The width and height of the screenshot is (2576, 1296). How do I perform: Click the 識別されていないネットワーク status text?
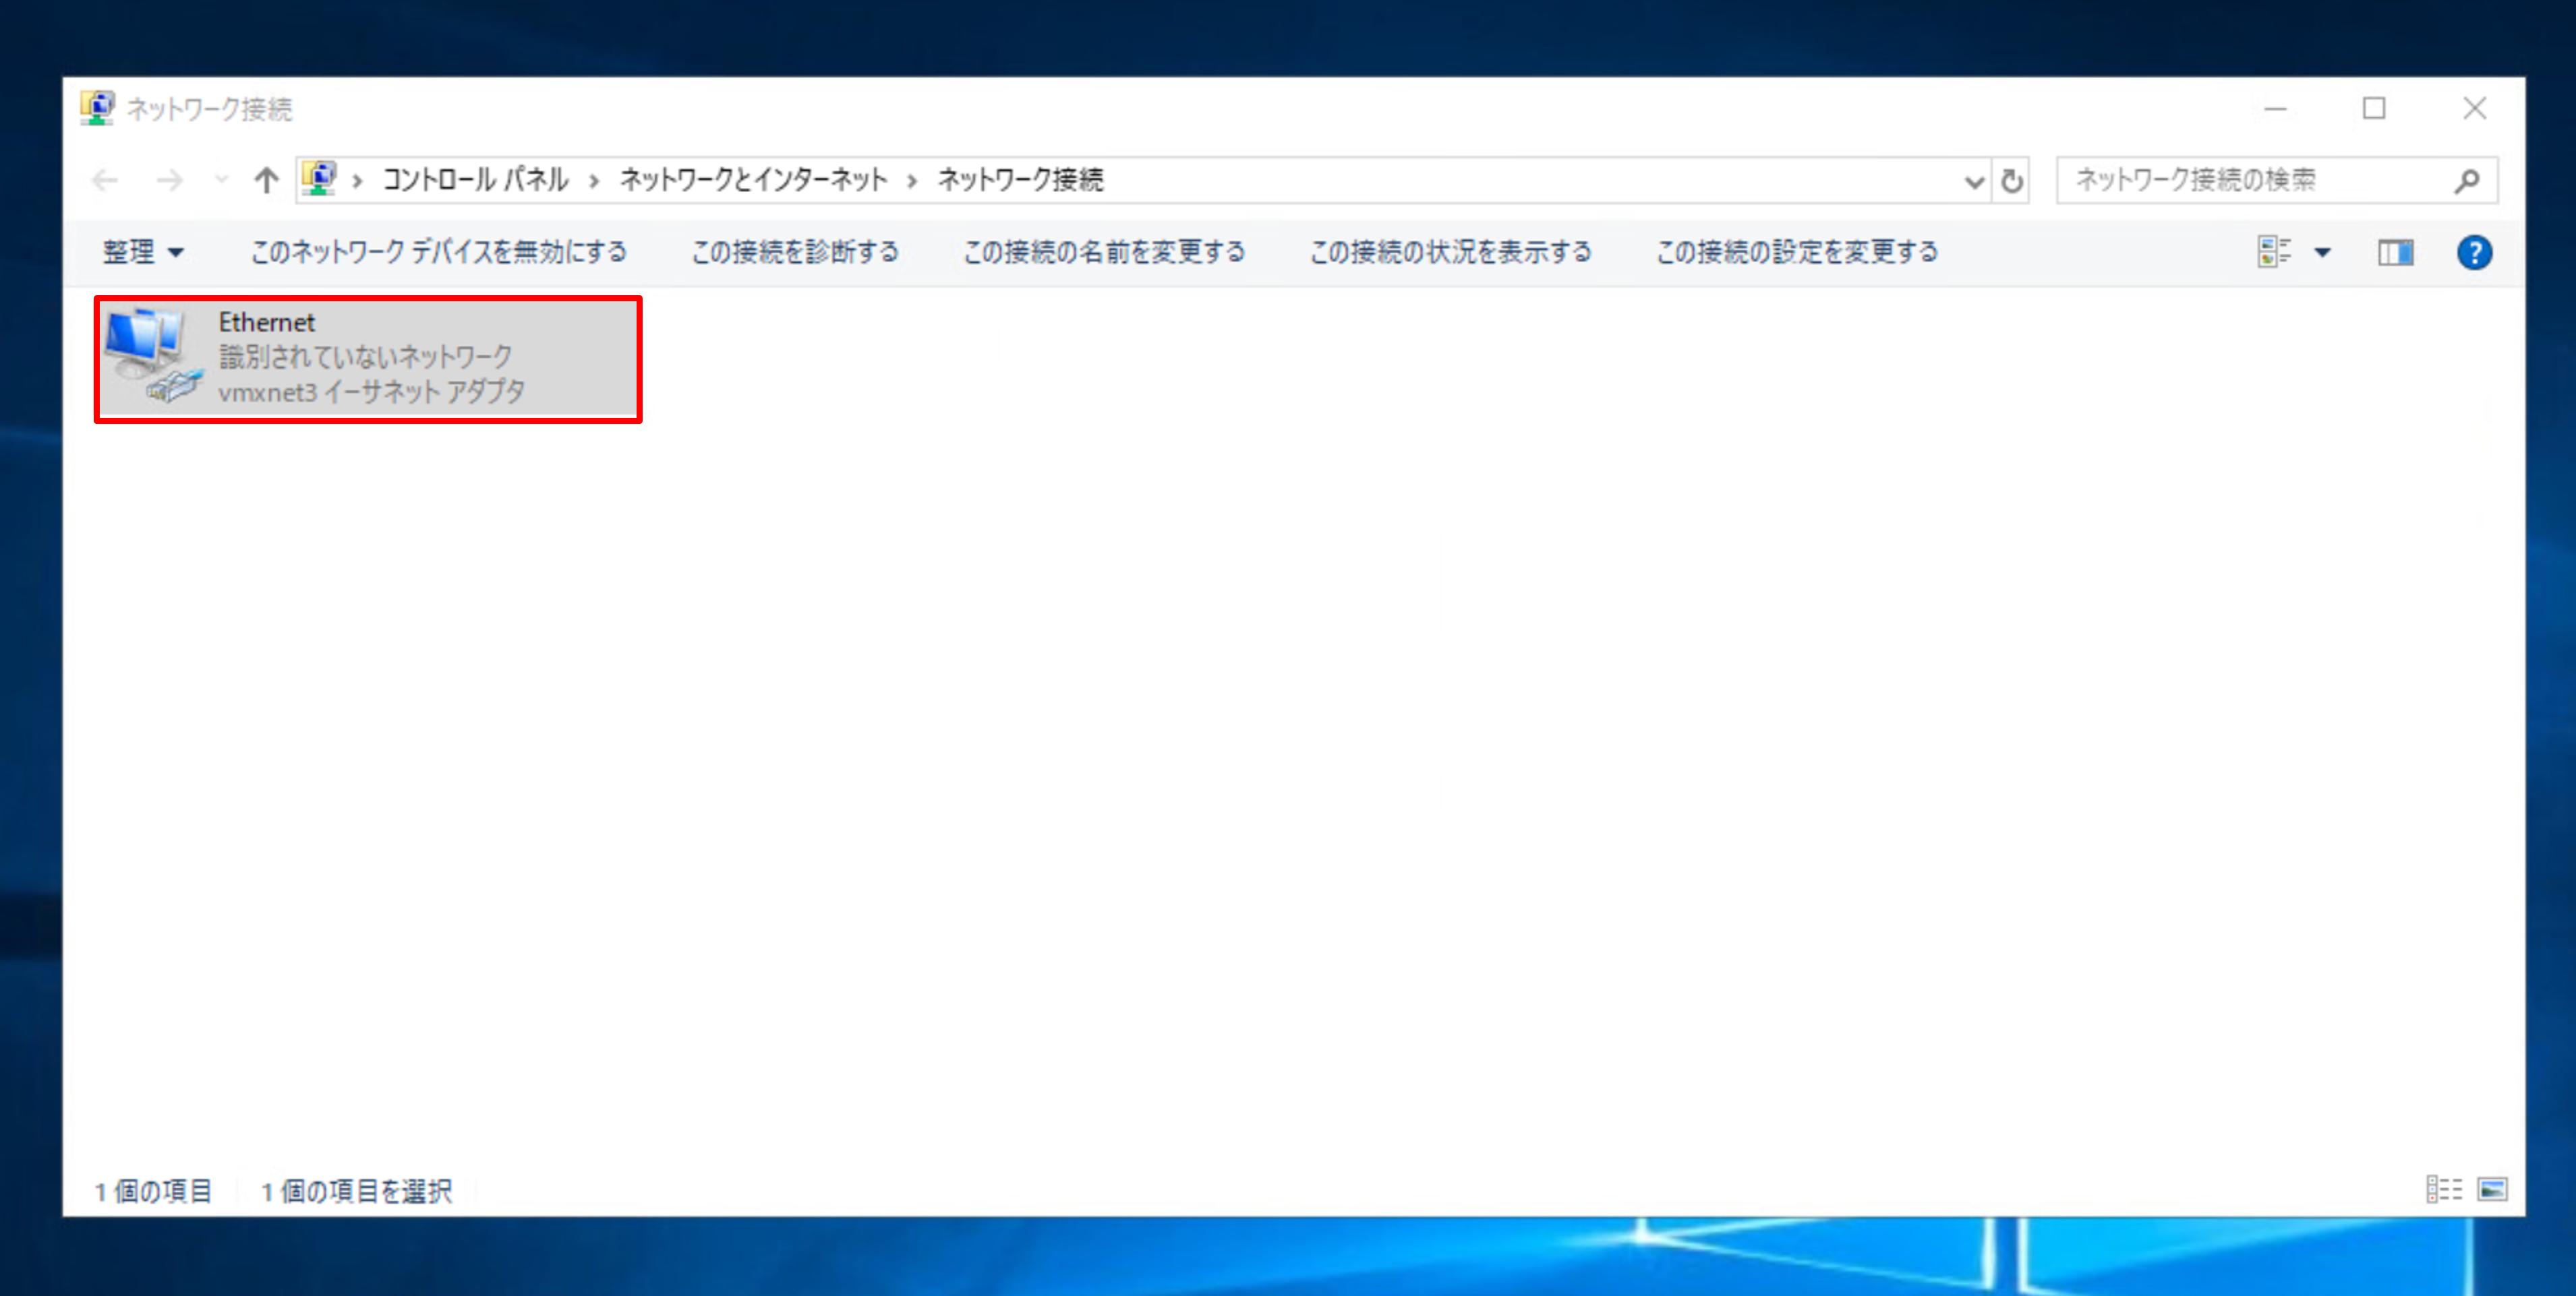pyautogui.click(x=365, y=357)
